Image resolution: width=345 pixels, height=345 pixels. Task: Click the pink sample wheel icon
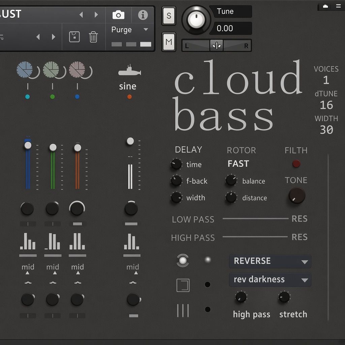(x=77, y=69)
